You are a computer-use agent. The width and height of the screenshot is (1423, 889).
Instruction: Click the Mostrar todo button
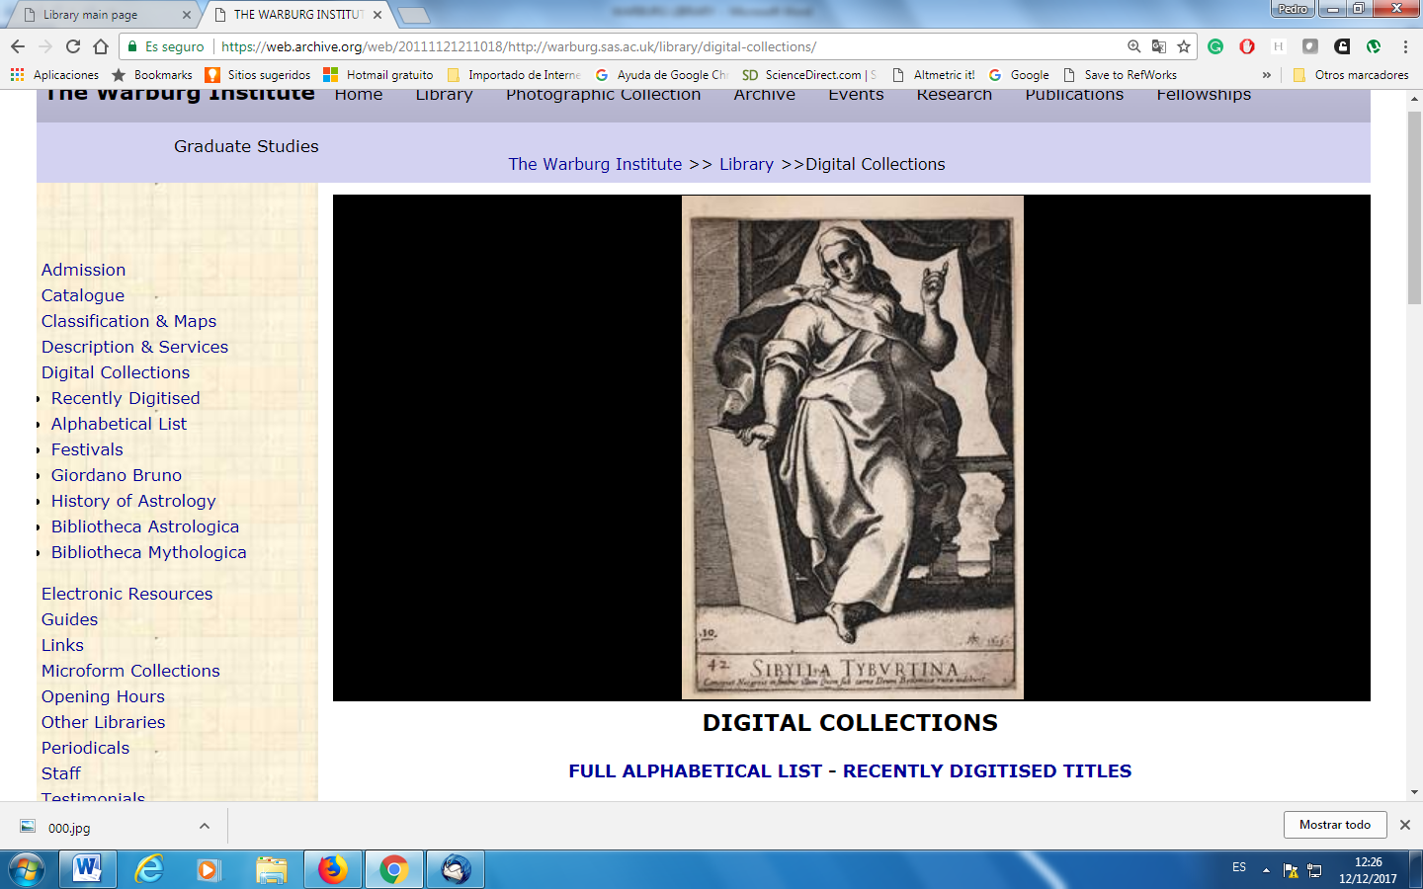click(x=1335, y=825)
